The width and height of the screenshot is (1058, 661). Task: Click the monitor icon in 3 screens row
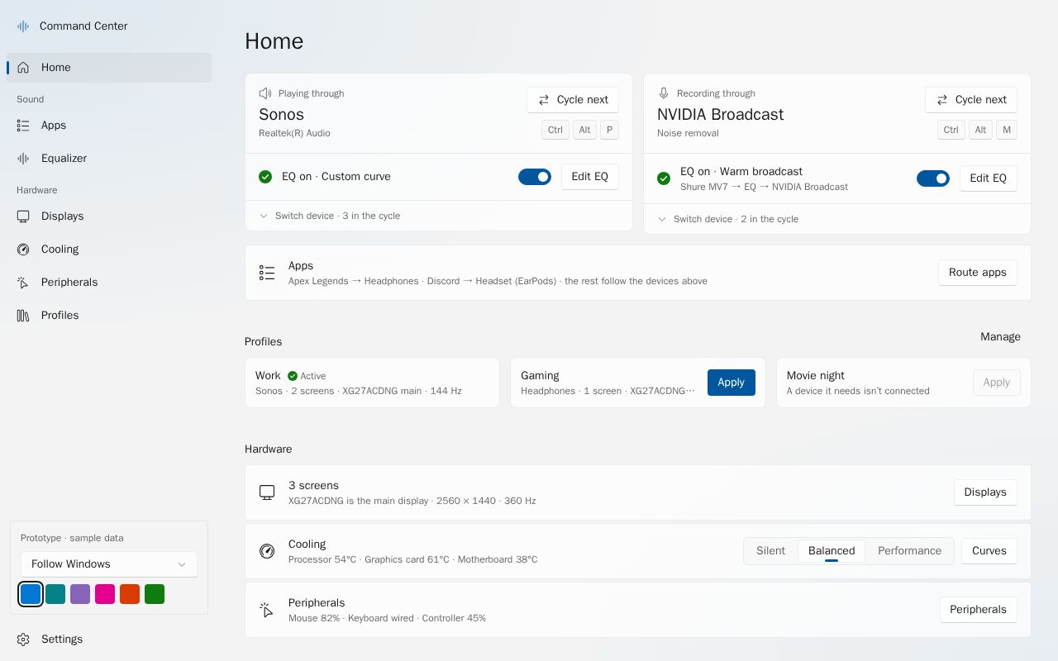pyautogui.click(x=267, y=492)
